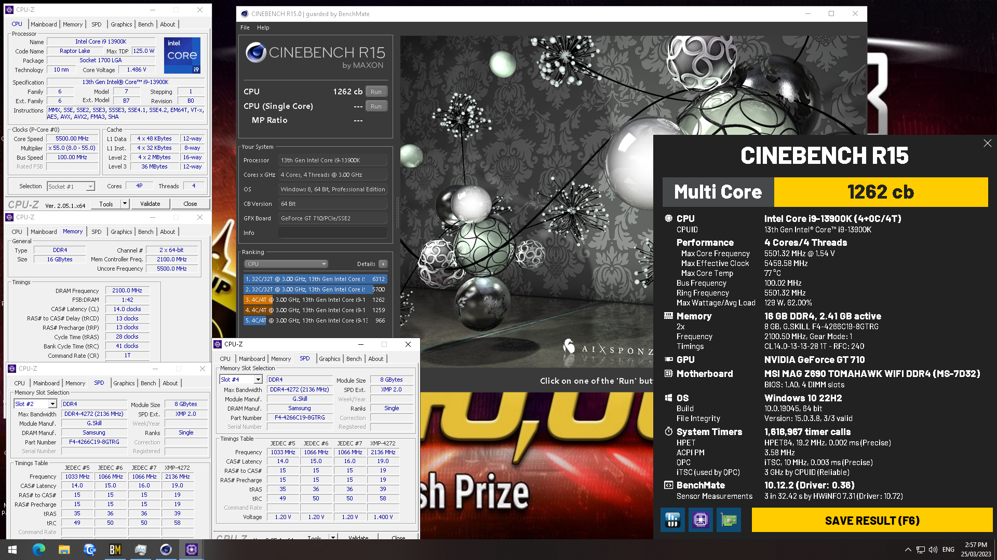Open the performance monitor taskbar icon
The height and width of the screenshot is (560, 997).
click(141, 550)
